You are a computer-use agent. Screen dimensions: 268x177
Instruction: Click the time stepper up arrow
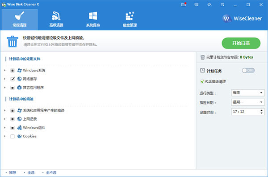[261, 110]
